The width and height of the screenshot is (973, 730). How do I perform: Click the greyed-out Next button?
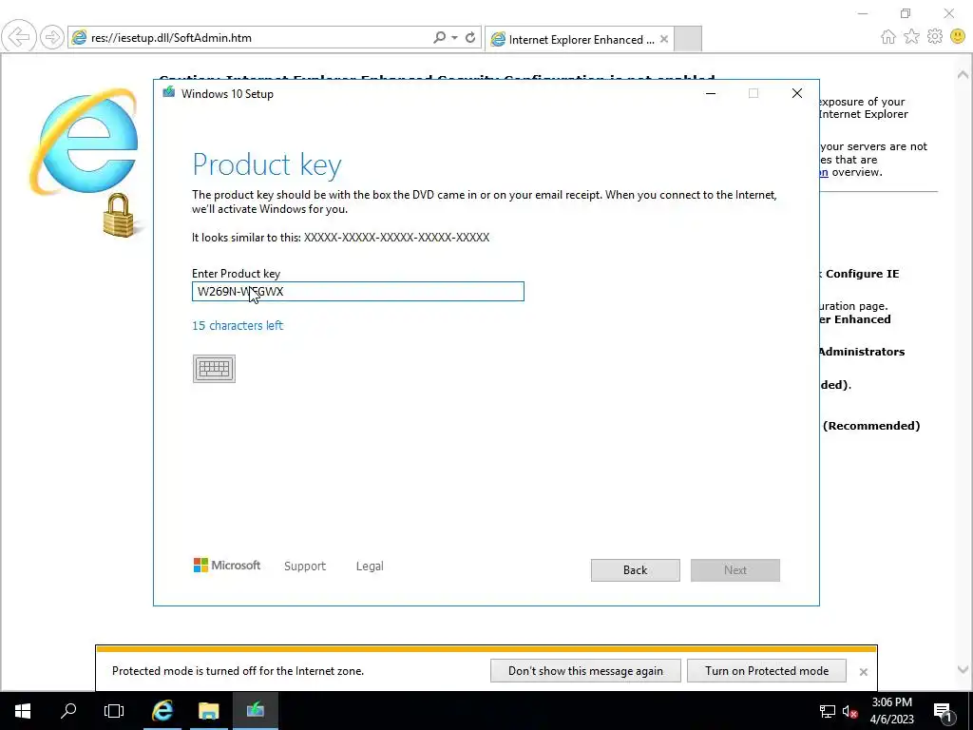[x=735, y=570]
